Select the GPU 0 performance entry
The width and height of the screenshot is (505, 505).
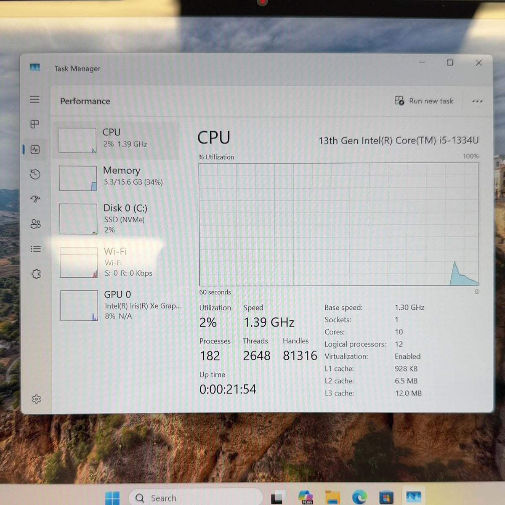pyautogui.click(x=119, y=305)
